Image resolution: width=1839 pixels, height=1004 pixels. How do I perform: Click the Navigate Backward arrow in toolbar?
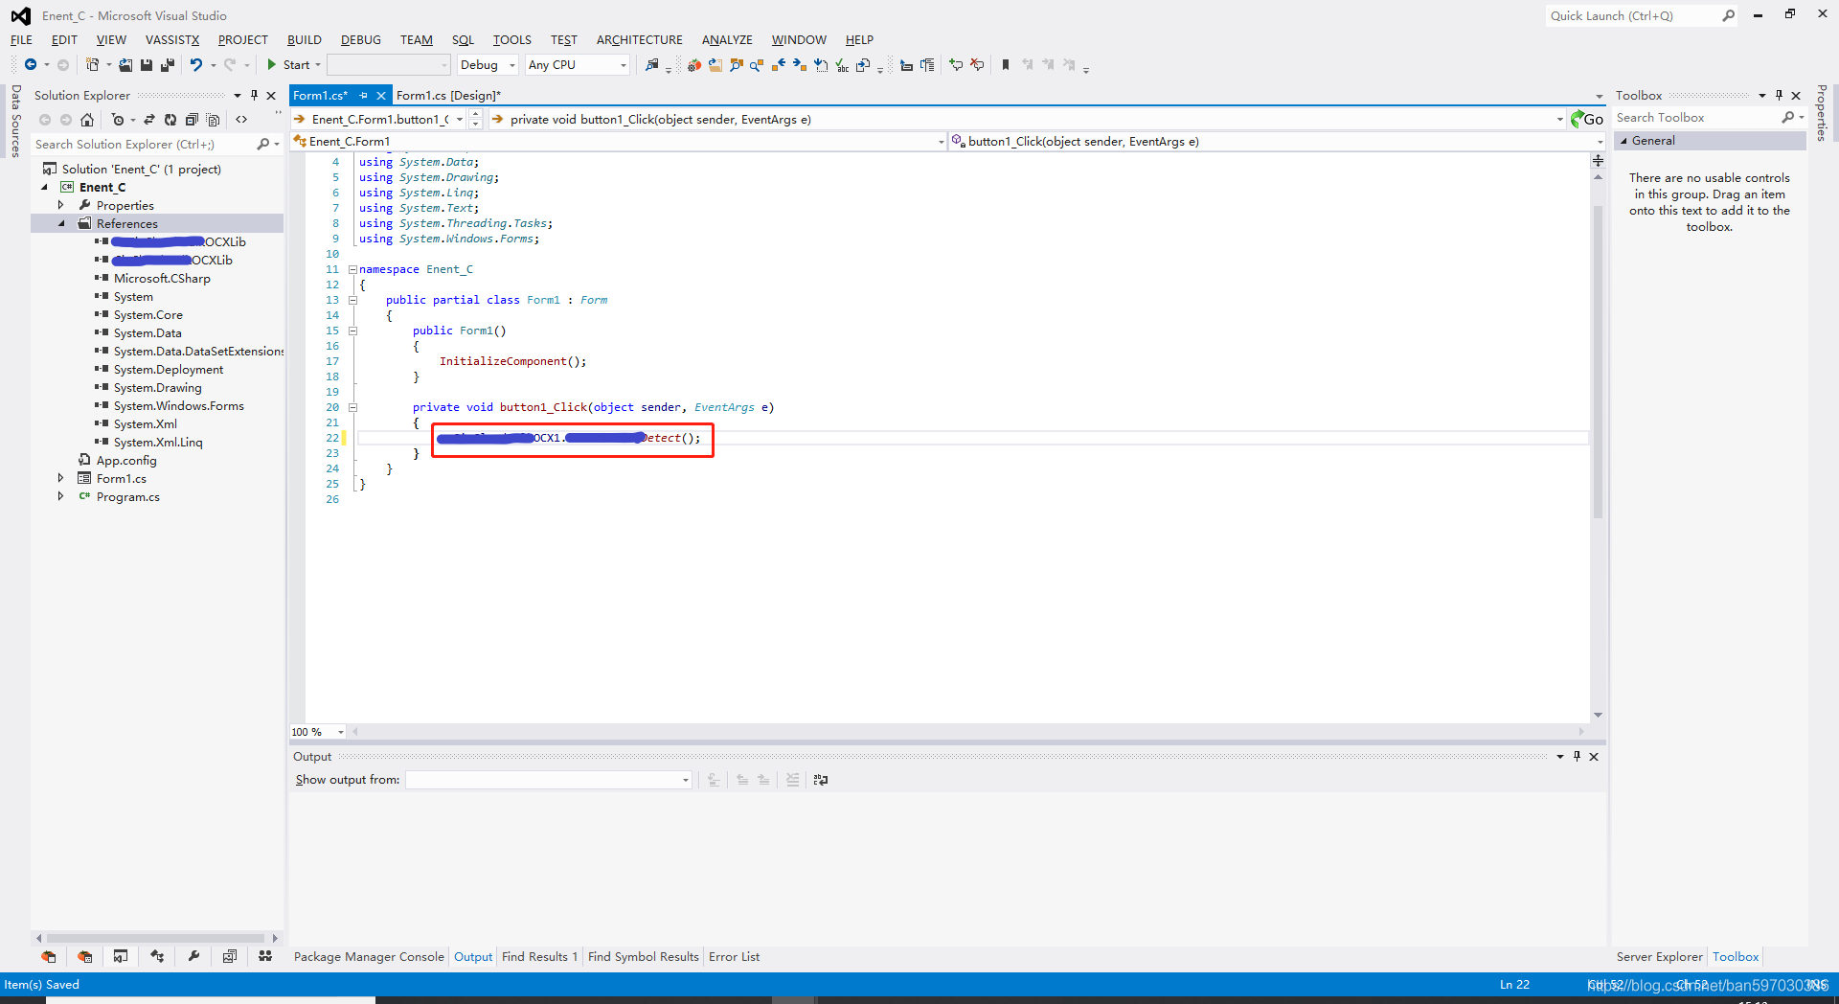point(31,65)
